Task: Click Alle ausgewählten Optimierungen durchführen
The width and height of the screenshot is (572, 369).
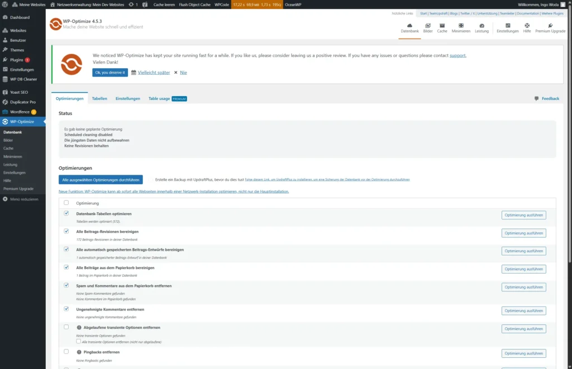Action: (x=101, y=180)
